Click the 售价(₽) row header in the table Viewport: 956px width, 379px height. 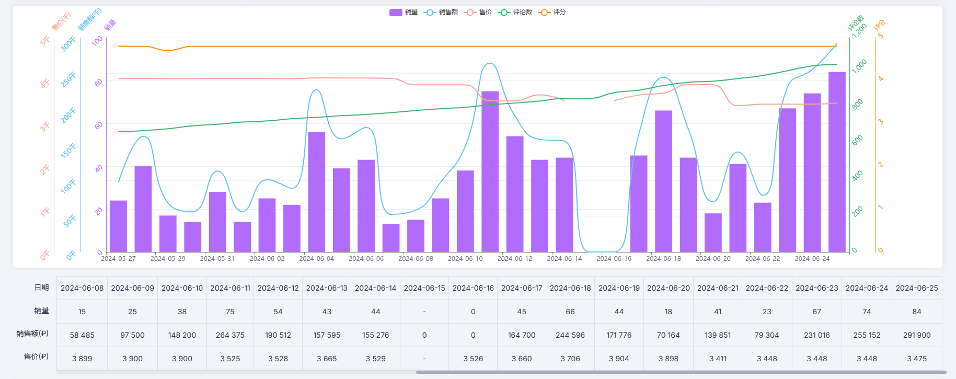(x=36, y=357)
